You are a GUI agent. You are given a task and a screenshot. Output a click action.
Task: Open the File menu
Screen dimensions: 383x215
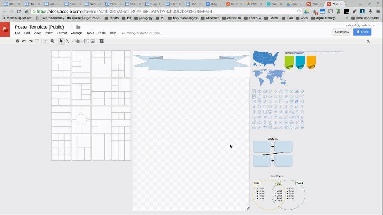(17, 33)
